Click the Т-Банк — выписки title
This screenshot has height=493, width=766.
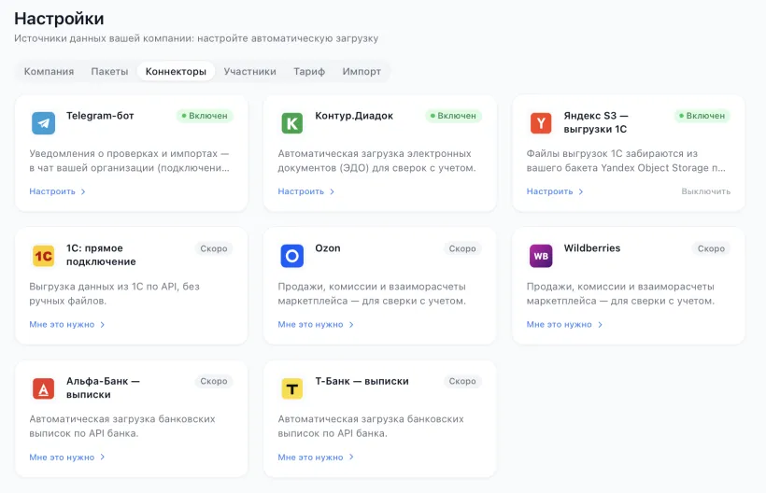click(362, 381)
